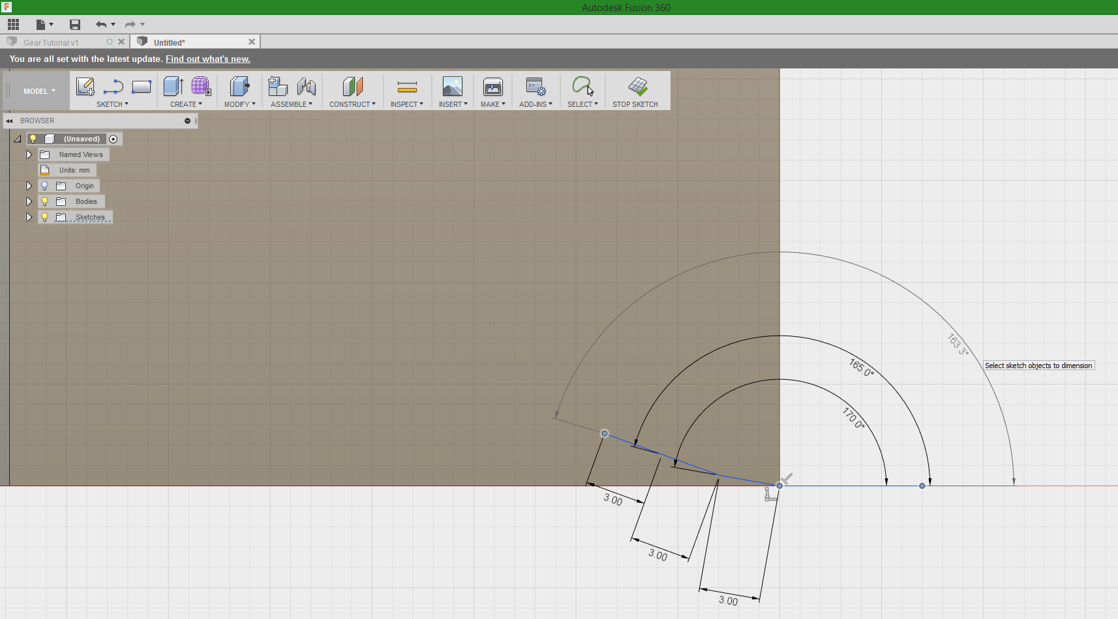This screenshot has width=1118, height=619.
Task: Click the sketch origin point
Action: pos(779,485)
